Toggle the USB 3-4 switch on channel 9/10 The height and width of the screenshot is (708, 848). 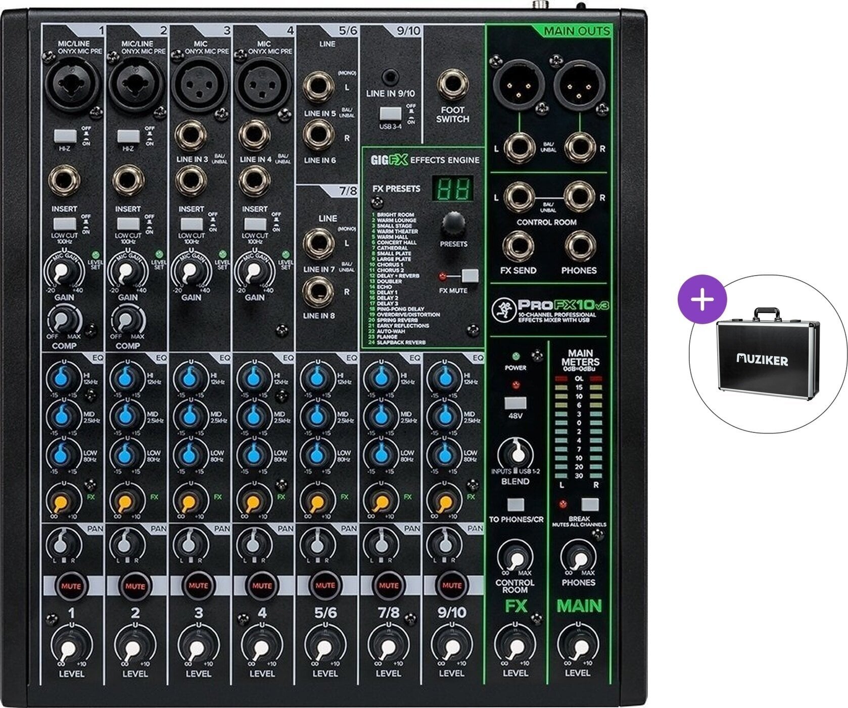[x=390, y=114]
